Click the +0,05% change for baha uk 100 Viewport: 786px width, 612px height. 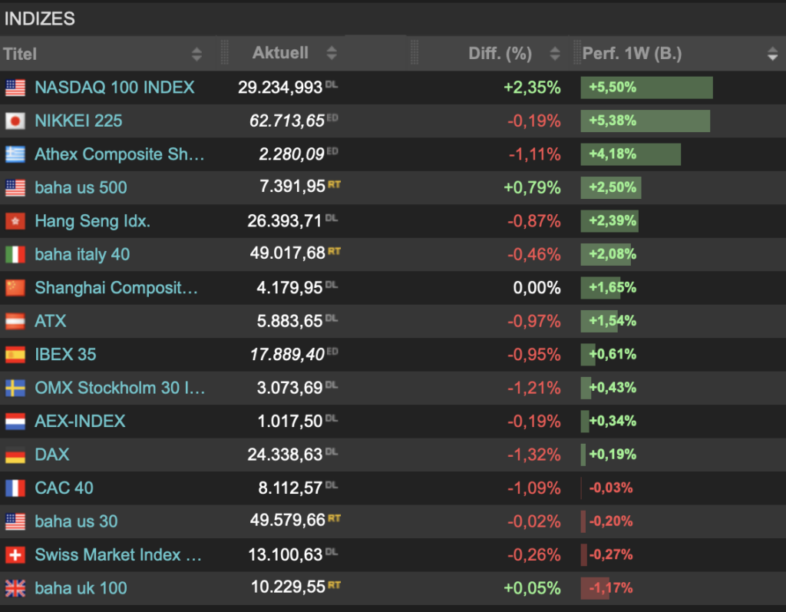pyautogui.click(x=532, y=588)
